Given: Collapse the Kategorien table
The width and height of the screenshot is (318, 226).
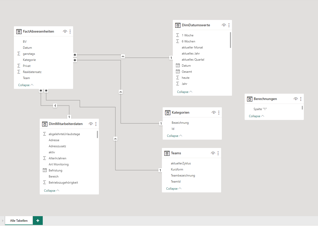Looking at the screenshot, I should (175, 136).
